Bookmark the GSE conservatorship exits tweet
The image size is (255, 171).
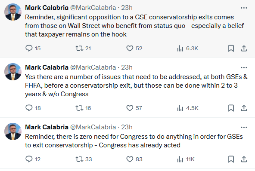pos(231,49)
